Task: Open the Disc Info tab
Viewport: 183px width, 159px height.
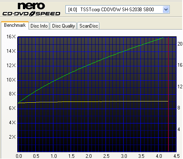Action: (39, 26)
